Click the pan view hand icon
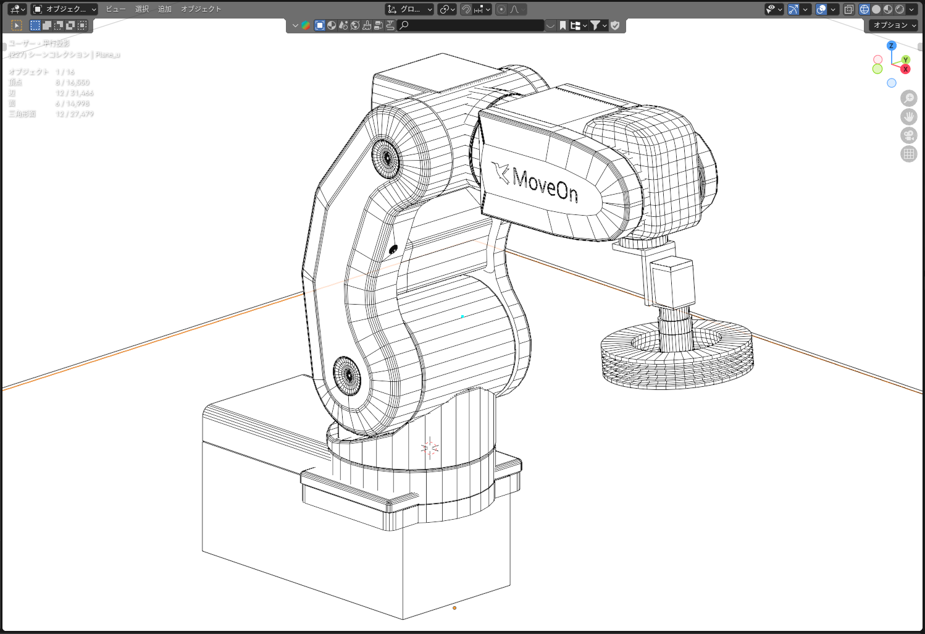This screenshot has width=925, height=634. (x=908, y=117)
